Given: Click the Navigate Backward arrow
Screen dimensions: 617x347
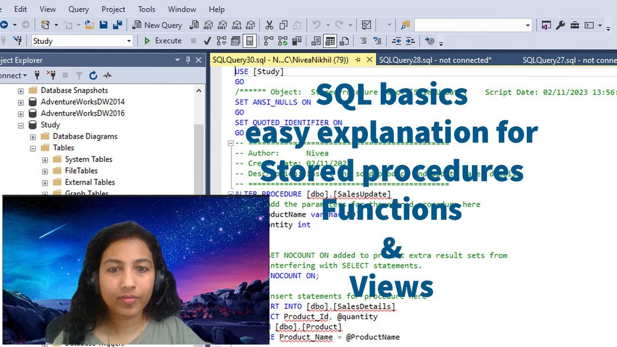Looking at the screenshot, I should click(x=4, y=25).
